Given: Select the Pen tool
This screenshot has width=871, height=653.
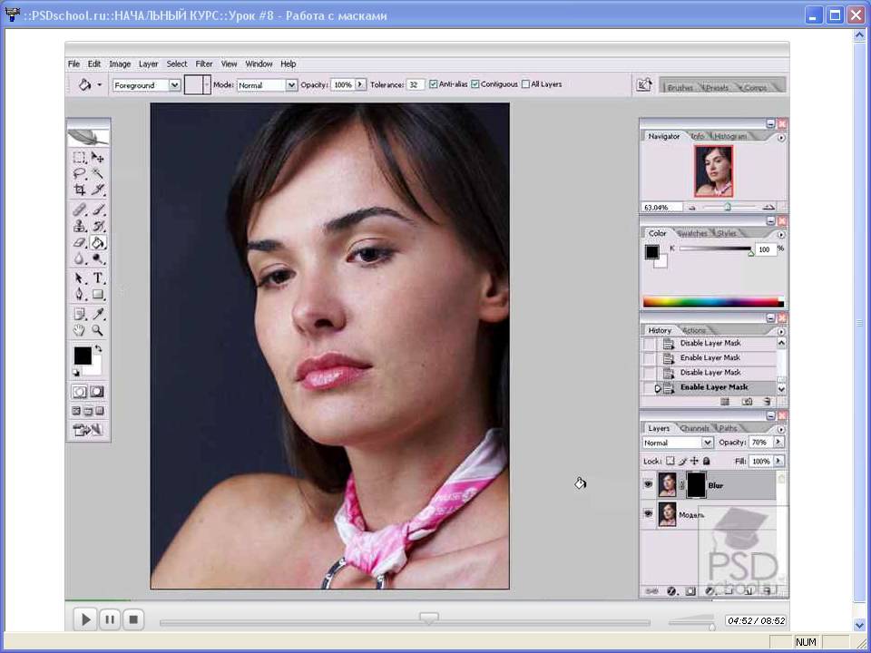Looking at the screenshot, I should 80,294.
